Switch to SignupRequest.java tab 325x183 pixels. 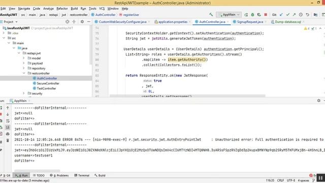(x=250, y=22)
